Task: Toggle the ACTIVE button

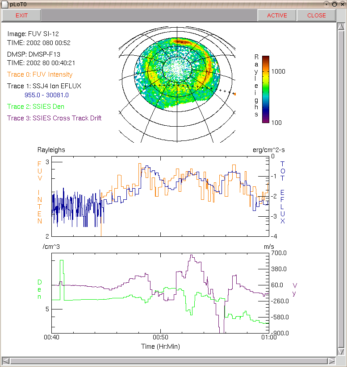Action: click(x=277, y=16)
